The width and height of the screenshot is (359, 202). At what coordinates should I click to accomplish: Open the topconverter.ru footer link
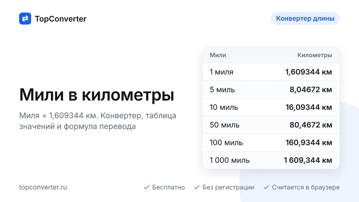(x=43, y=187)
